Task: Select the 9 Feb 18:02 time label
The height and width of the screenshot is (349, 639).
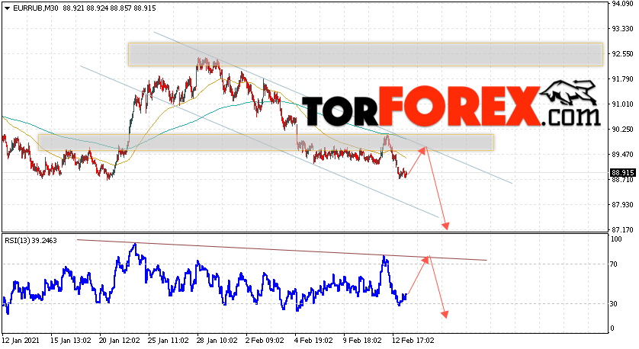Action: click(362, 340)
